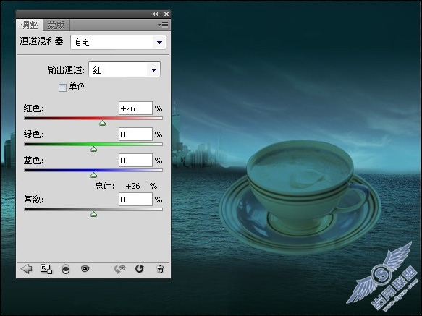Open the 输出通道 dropdown showing 红
This screenshot has height=316, width=422.
125,70
